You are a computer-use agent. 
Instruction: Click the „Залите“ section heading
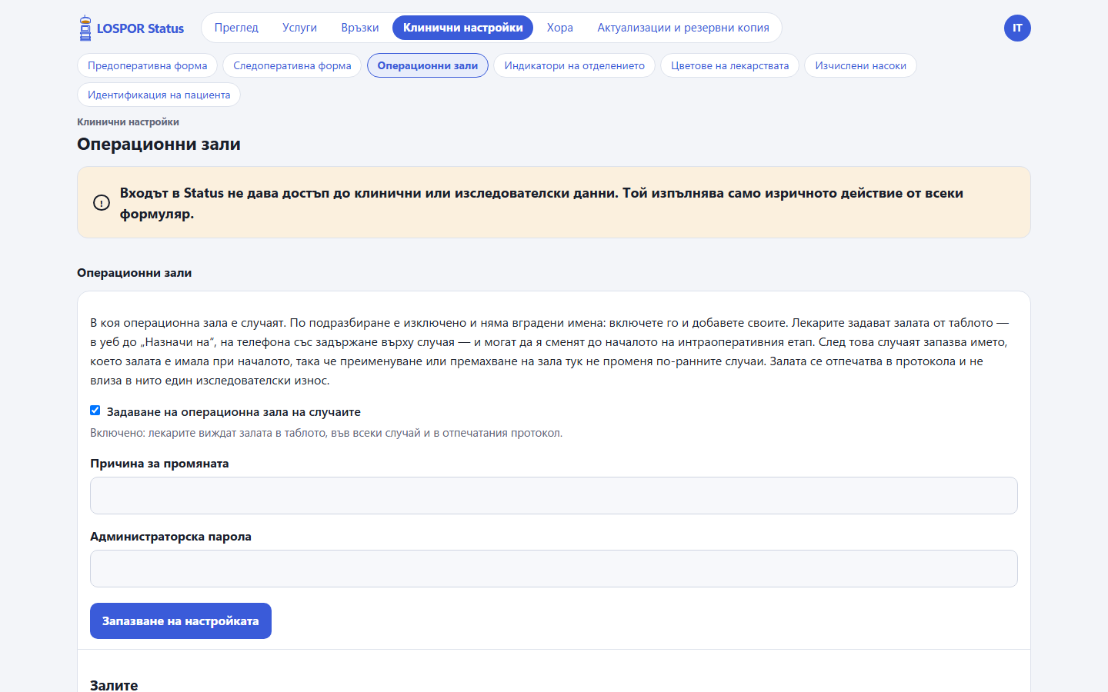115,685
